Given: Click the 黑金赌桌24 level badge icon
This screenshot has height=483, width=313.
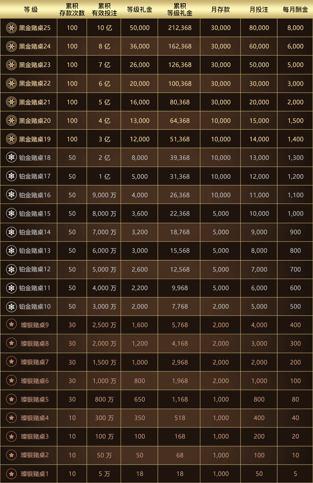Looking at the screenshot, I should [11, 46].
